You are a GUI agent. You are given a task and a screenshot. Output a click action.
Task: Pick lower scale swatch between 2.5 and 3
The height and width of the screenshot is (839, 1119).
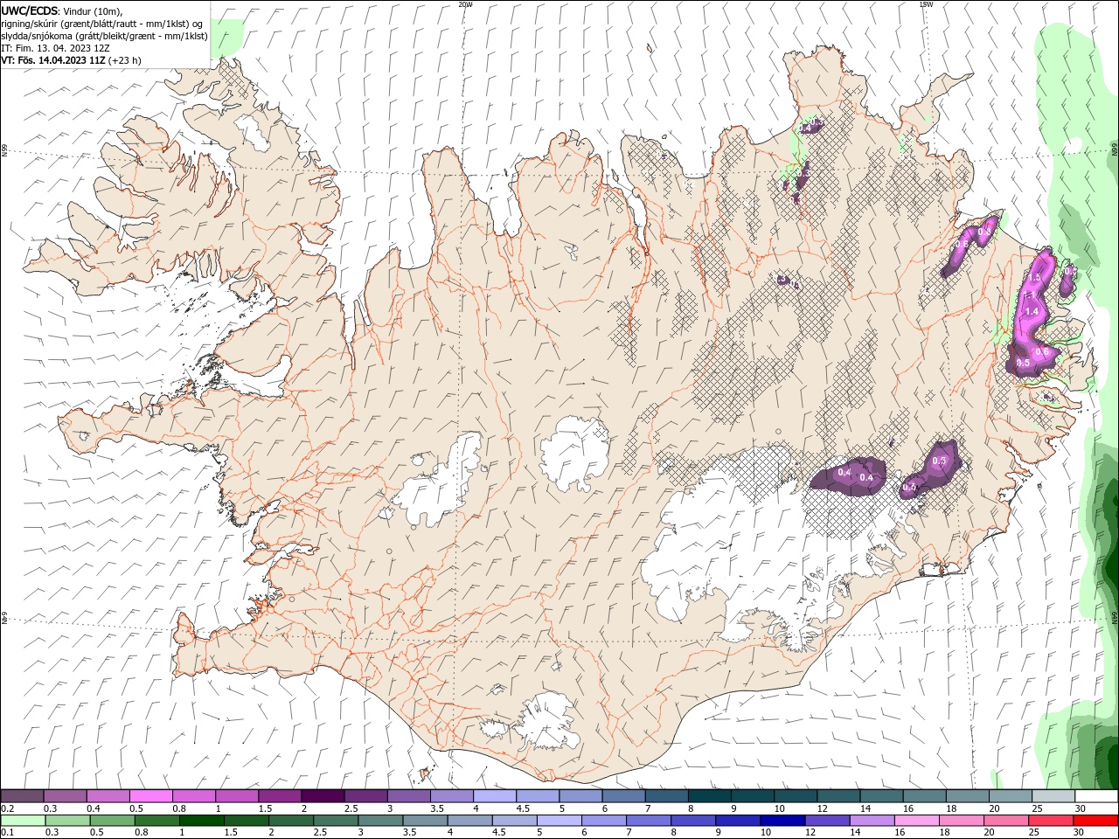[x=337, y=821]
